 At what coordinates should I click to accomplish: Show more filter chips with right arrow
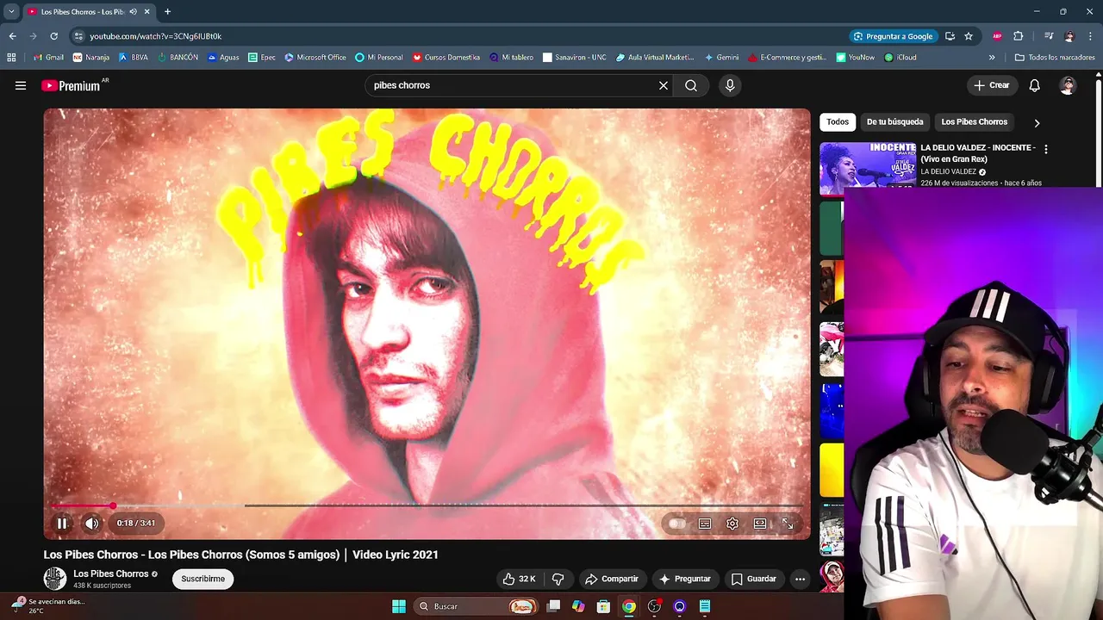coord(1037,123)
